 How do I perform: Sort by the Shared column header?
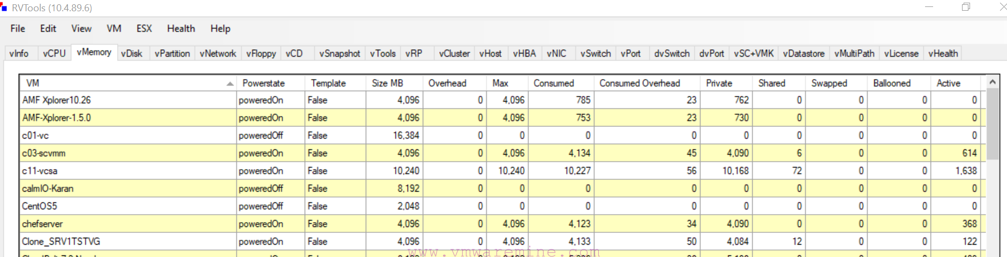779,83
